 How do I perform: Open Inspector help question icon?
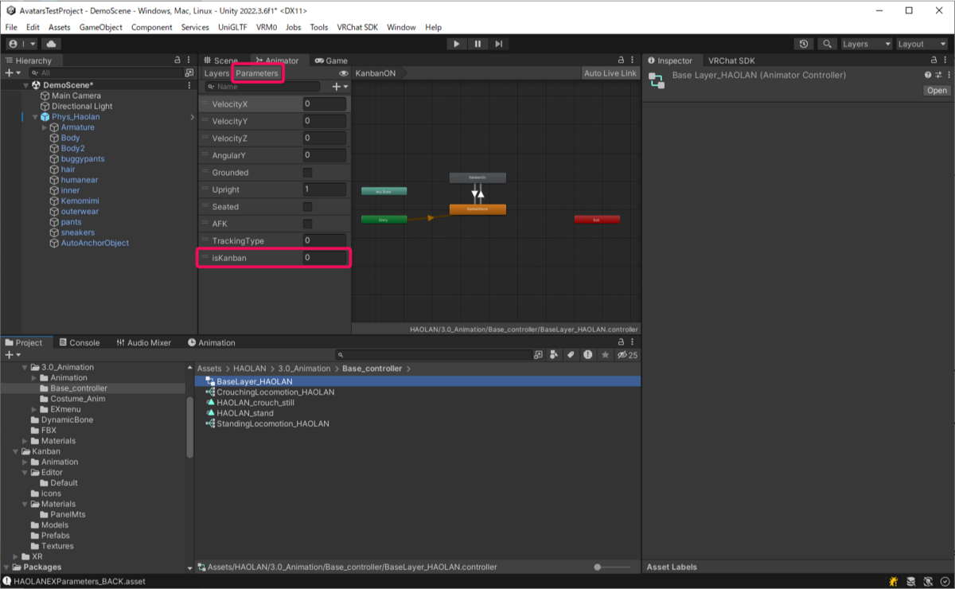tap(928, 75)
